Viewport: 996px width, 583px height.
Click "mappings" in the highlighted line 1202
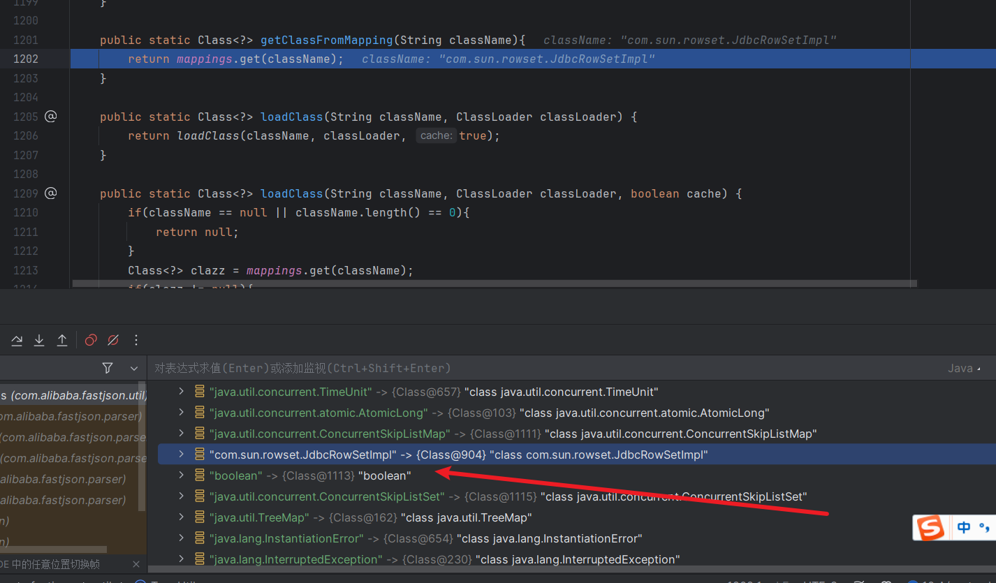tap(204, 59)
